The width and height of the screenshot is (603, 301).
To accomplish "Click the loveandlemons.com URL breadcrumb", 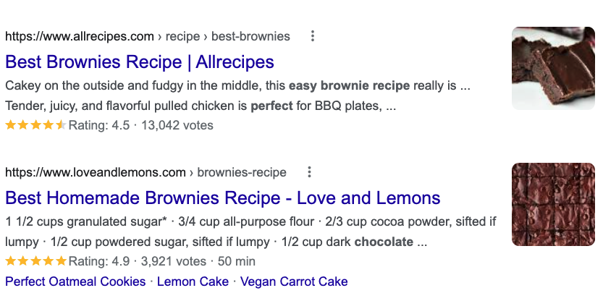I will pyautogui.click(x=96, y=173).
